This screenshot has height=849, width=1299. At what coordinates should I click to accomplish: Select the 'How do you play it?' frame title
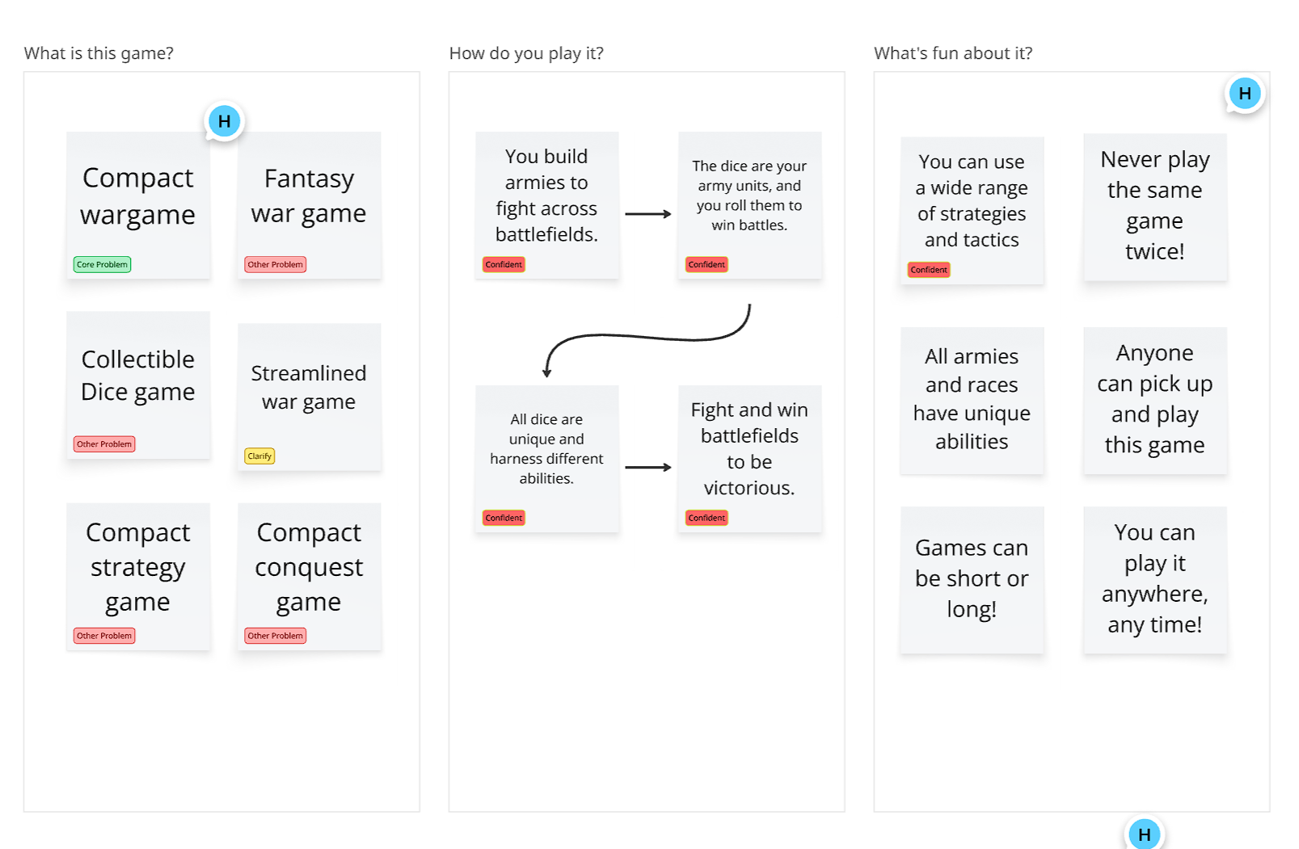[526, 53]
